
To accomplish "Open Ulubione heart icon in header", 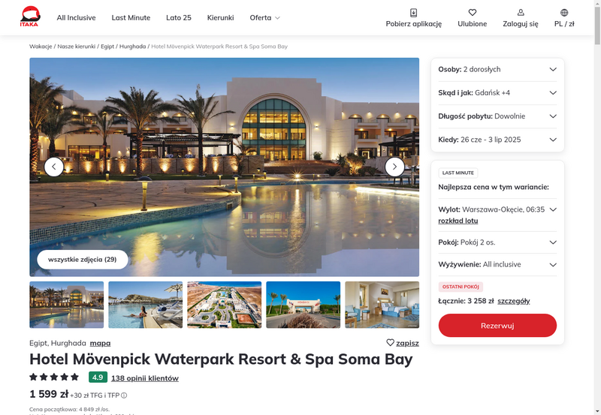I will (473, 13).
